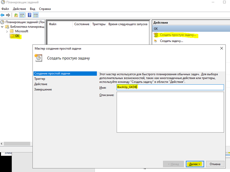Click the tree pane horizontal scrollbar track

click(17, 143)
